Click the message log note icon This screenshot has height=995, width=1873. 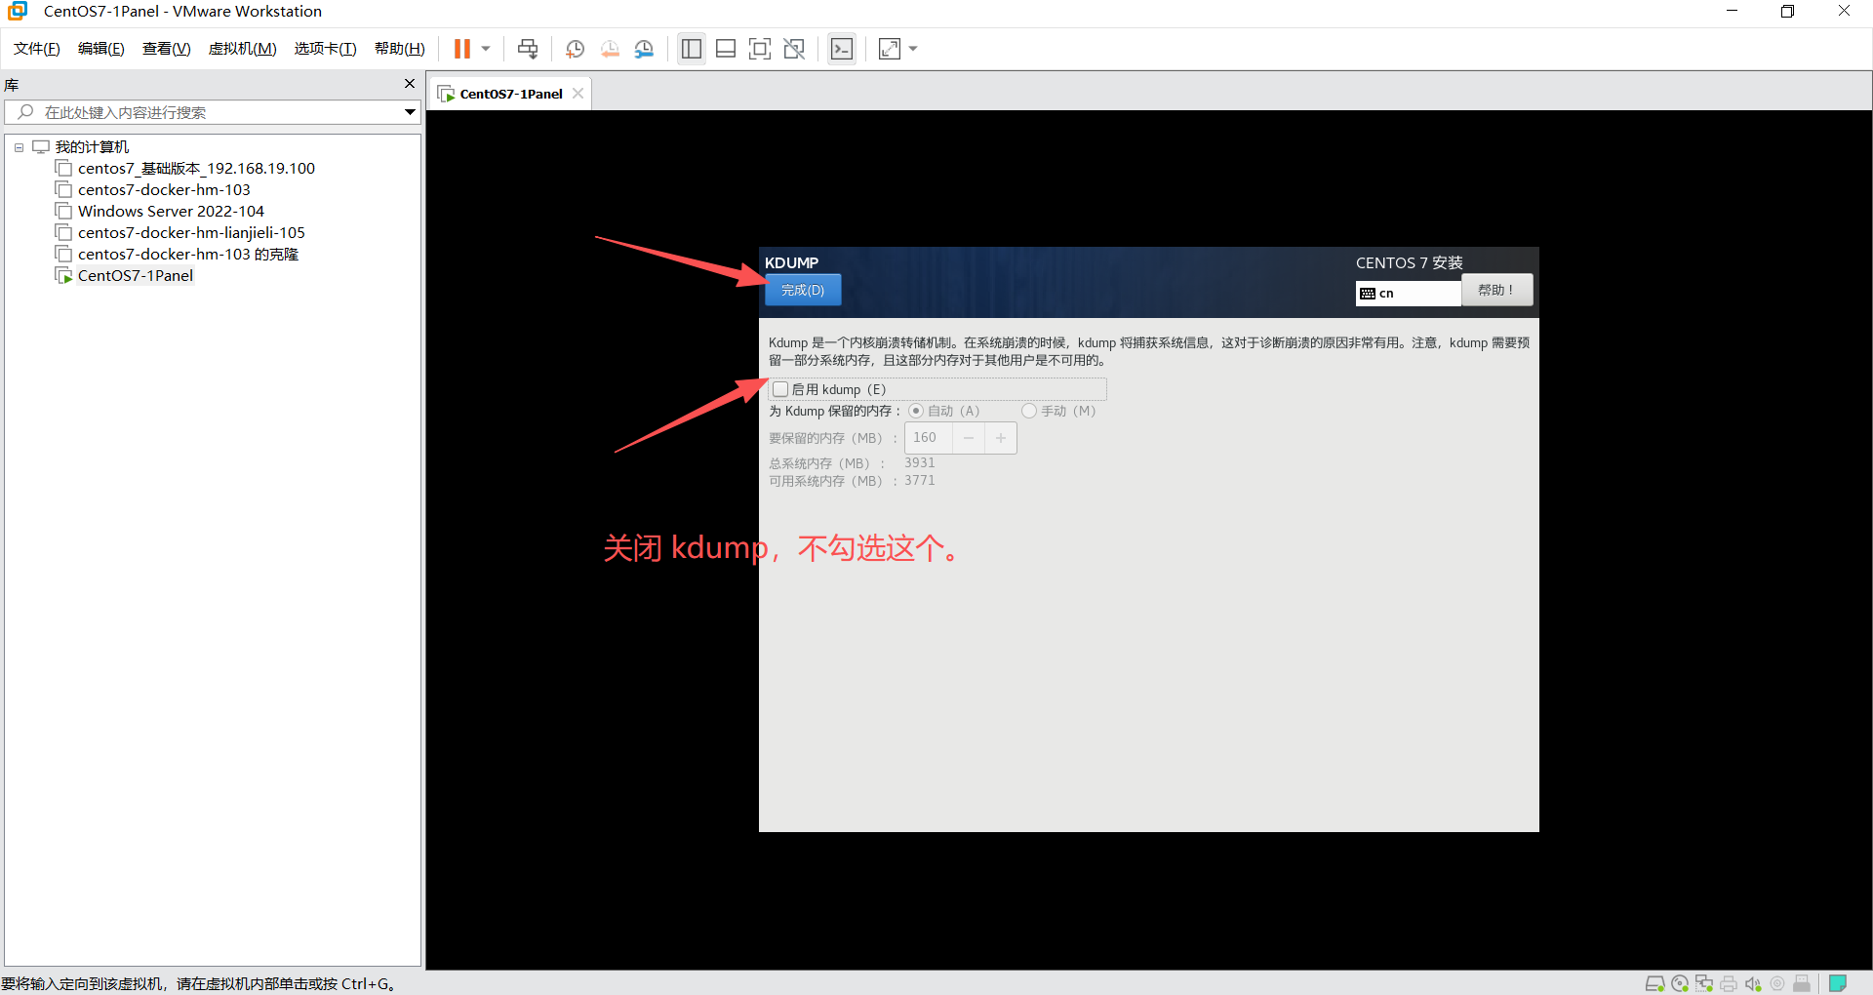tap(1838, 983)
